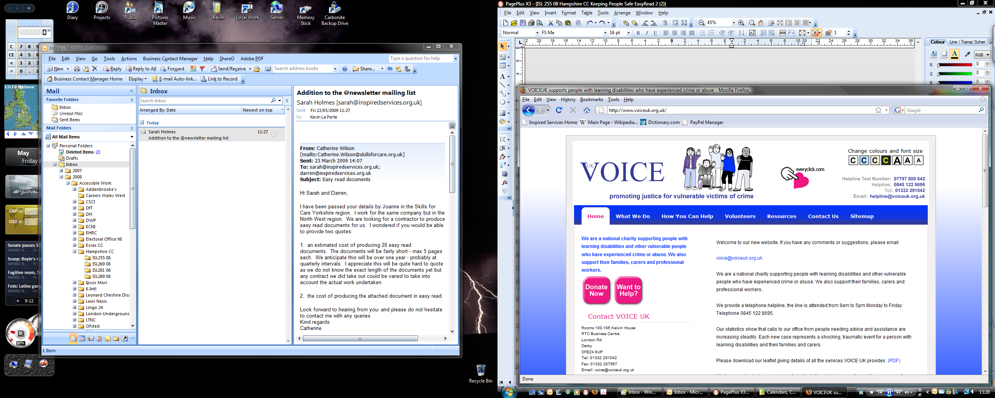Open Actions menu in Outlook

(x=129, y=59)
